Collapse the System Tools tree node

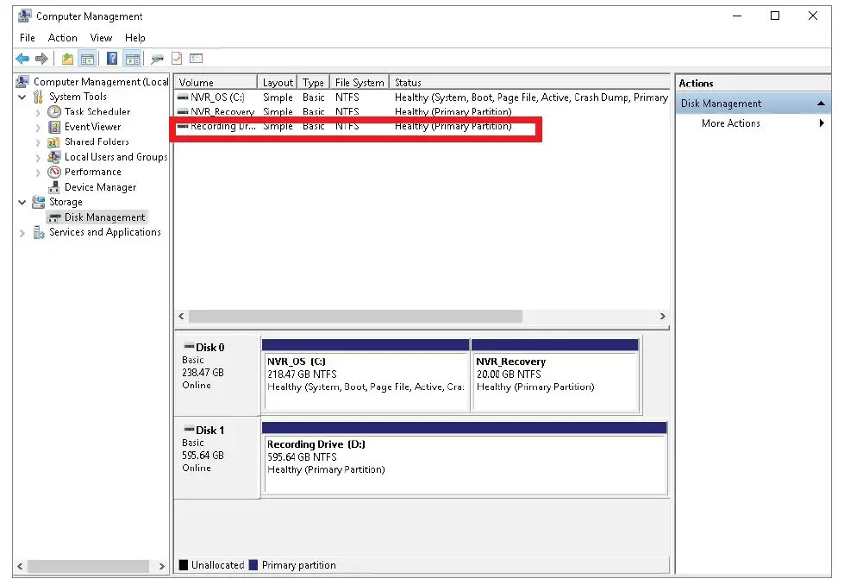pyautogui.click(x=22, y=97)
